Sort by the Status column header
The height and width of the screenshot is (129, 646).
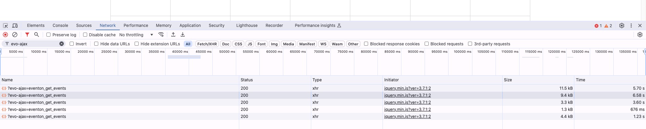pyautogui.click(x=275, y=80)
